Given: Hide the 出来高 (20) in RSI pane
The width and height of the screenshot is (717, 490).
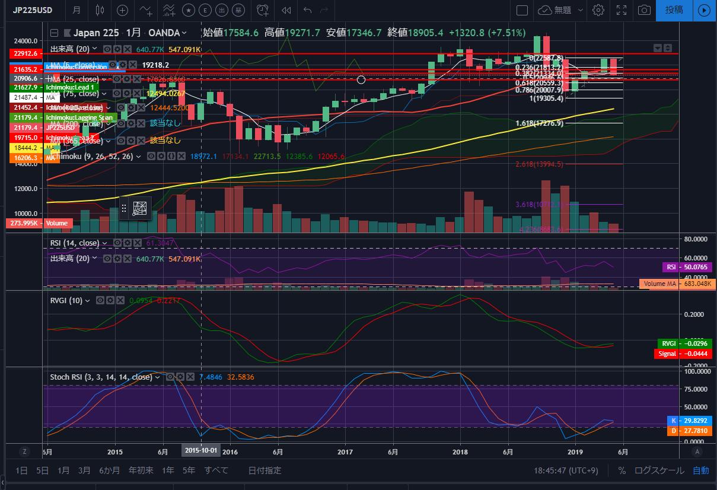Looking at the screenshot, I should [107, 259].
